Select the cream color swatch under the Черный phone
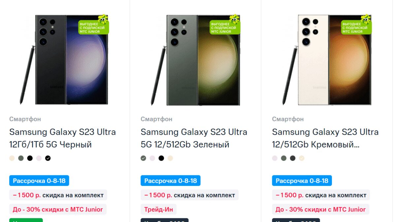Image resolution: width=396 pixels, height=222 pixels. tap(12, 158)
